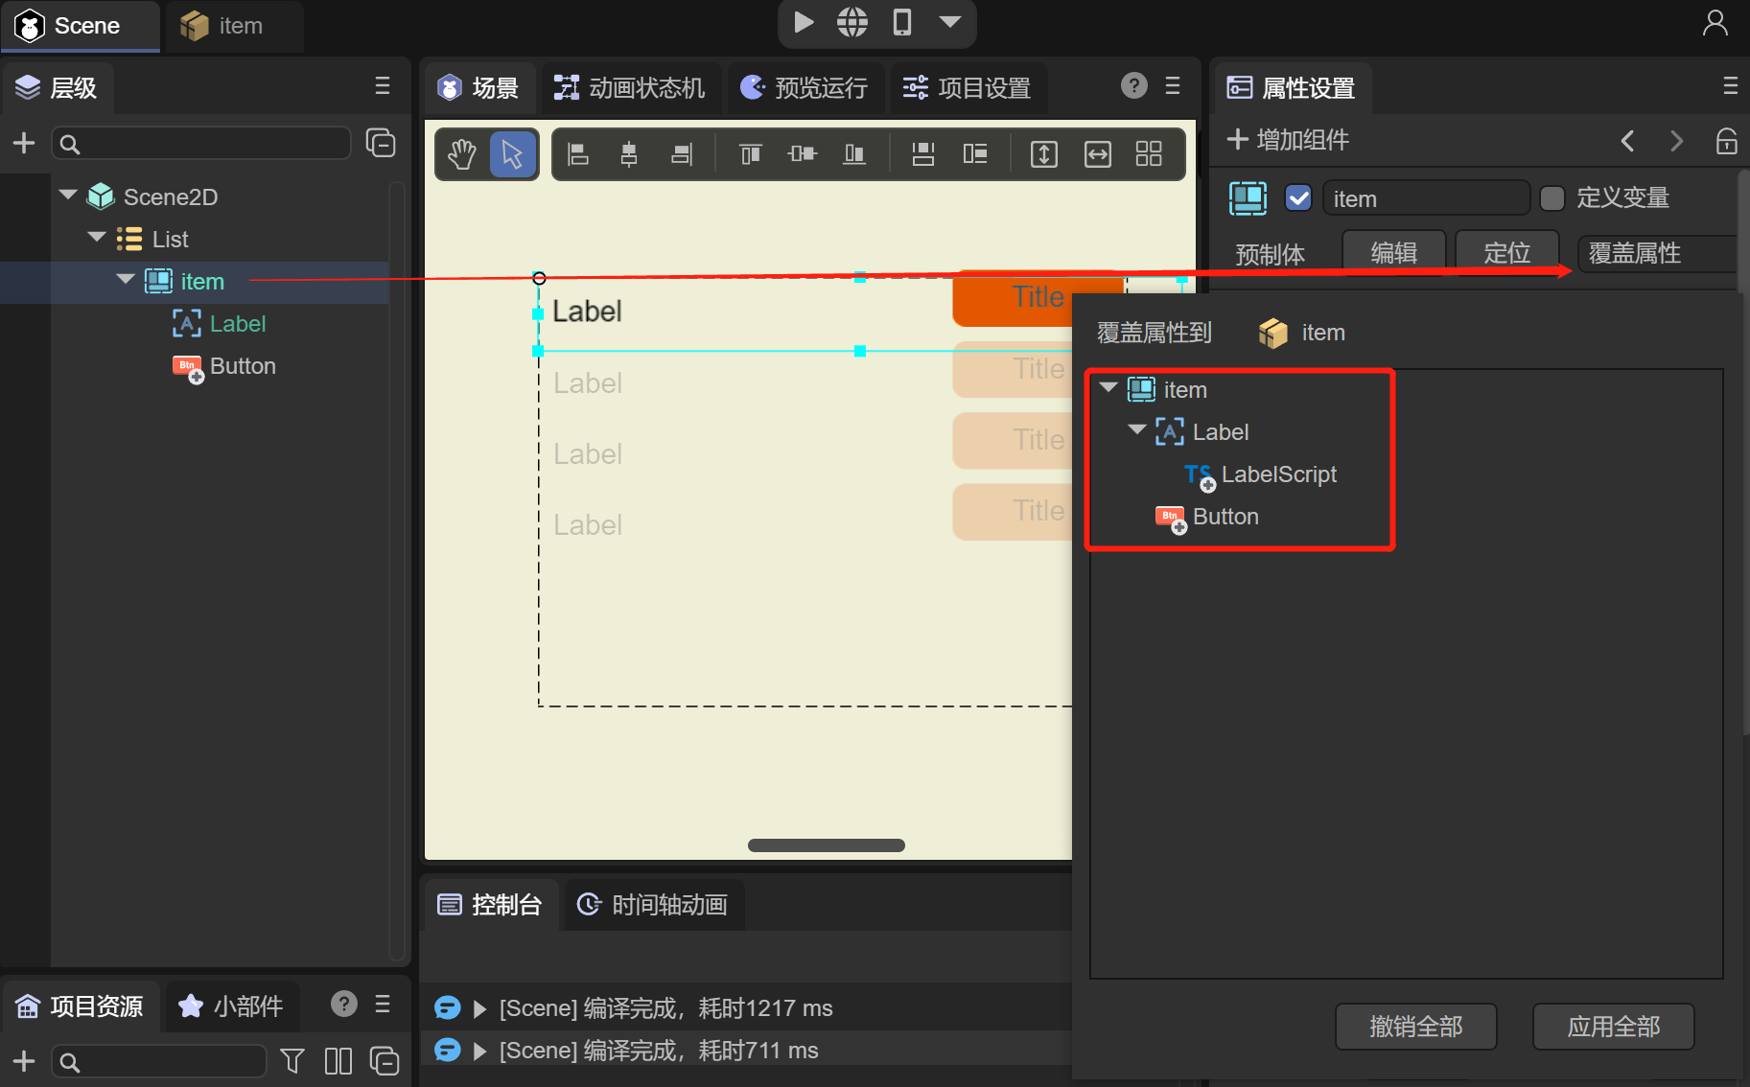Click the mobile device preview icon
This screenshot has height=1087, width=1750.
(x=901, y=22)
